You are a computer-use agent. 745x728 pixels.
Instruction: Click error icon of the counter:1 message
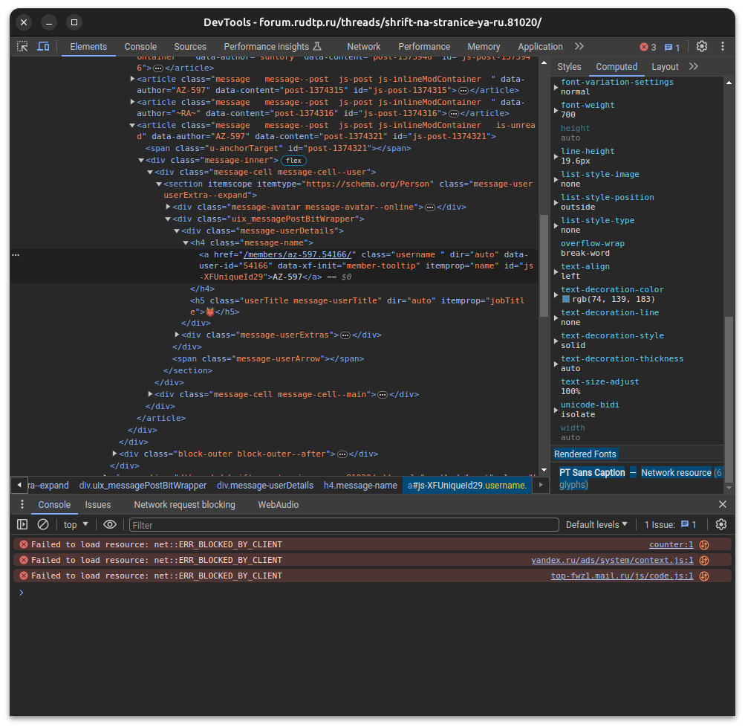pyautogui.click(x=23, y=544)
